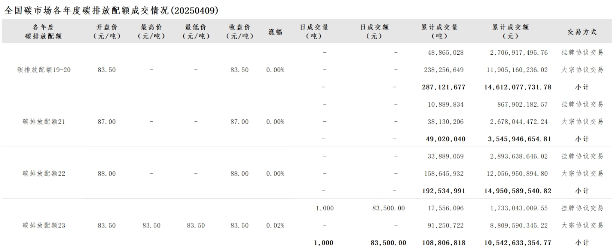The height and width of the screenshot is (250, 614).
Task: Click subtotal volume 49,020,040
Action: click(x=445, y=139)
